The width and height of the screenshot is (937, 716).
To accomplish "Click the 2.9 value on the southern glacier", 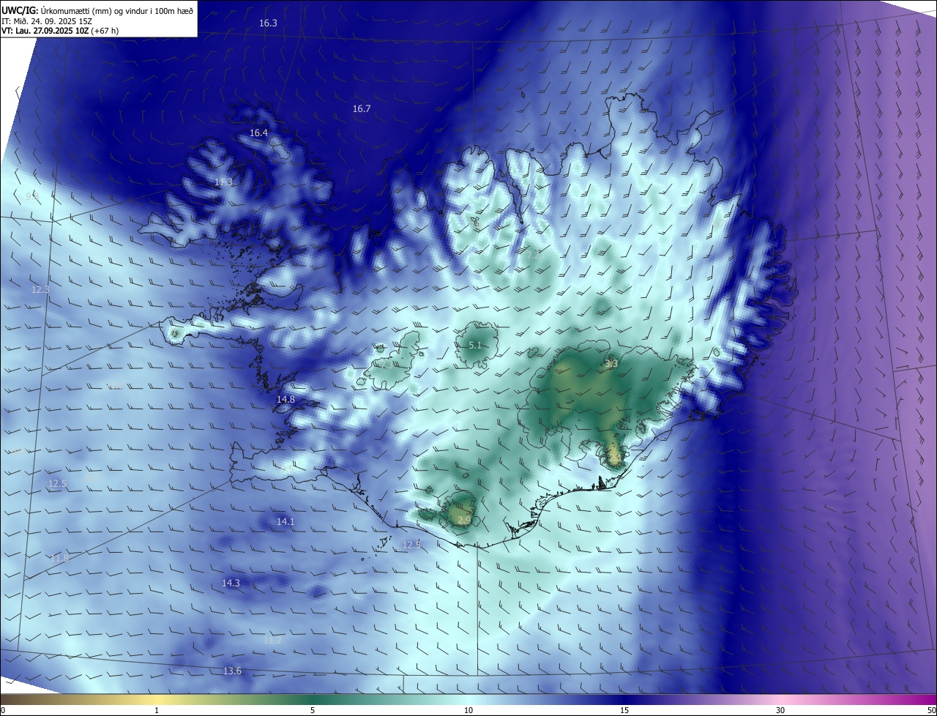I will pyautogui.click(x=464, y=520).
